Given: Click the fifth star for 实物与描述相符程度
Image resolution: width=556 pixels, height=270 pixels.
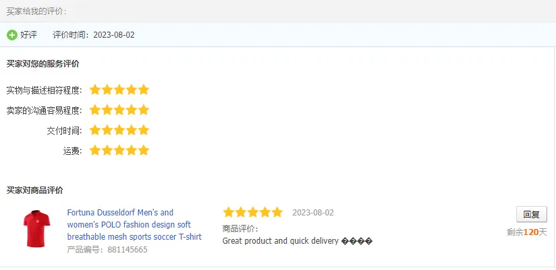Looking at the screenshot, I should [x=143, y=90].
